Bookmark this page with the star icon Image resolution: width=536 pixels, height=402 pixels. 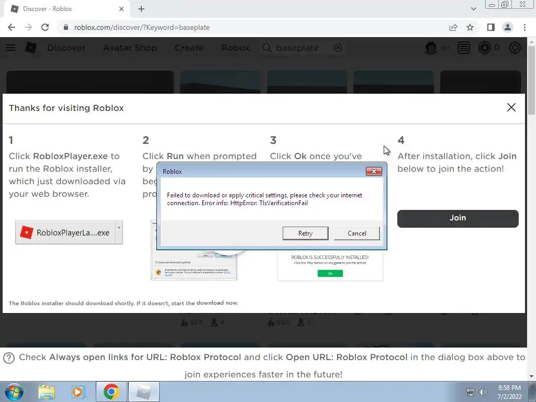click(470, 27)
